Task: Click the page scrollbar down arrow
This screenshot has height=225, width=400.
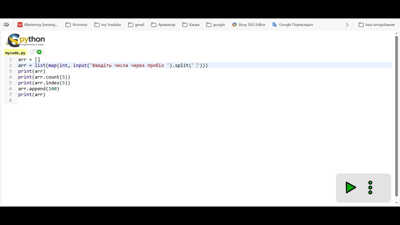Action: coord(397,203)
